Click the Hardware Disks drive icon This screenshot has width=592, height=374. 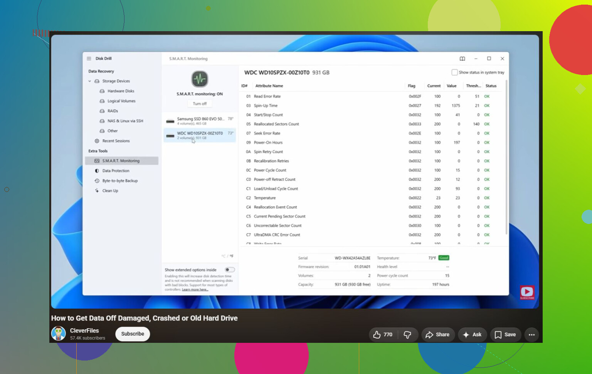[102, 91]
